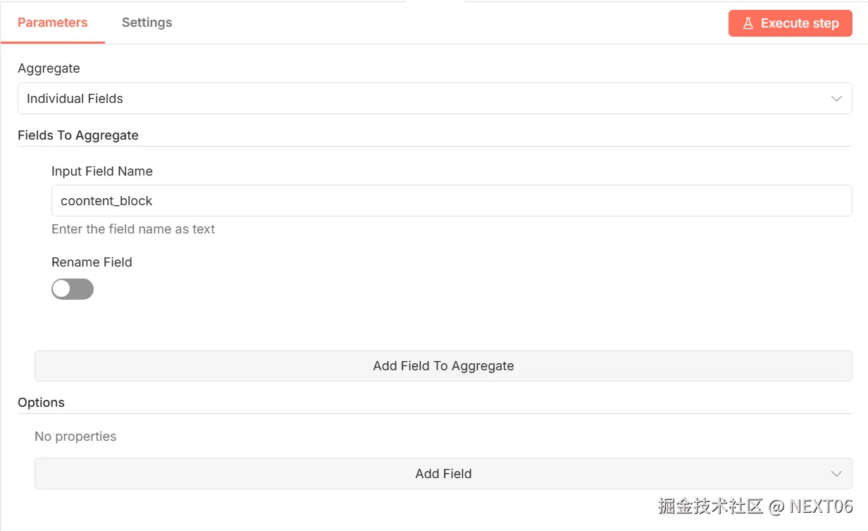
Task: Click the flask icon in Execute step
Action: tap(748, 23)
